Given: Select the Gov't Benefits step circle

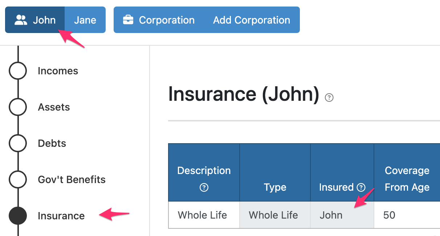Looking at the screenshot, I should point(17,179).
